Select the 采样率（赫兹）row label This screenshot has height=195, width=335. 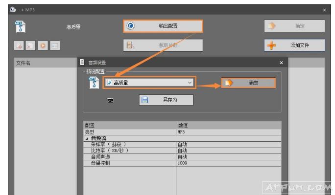point(108,145)
